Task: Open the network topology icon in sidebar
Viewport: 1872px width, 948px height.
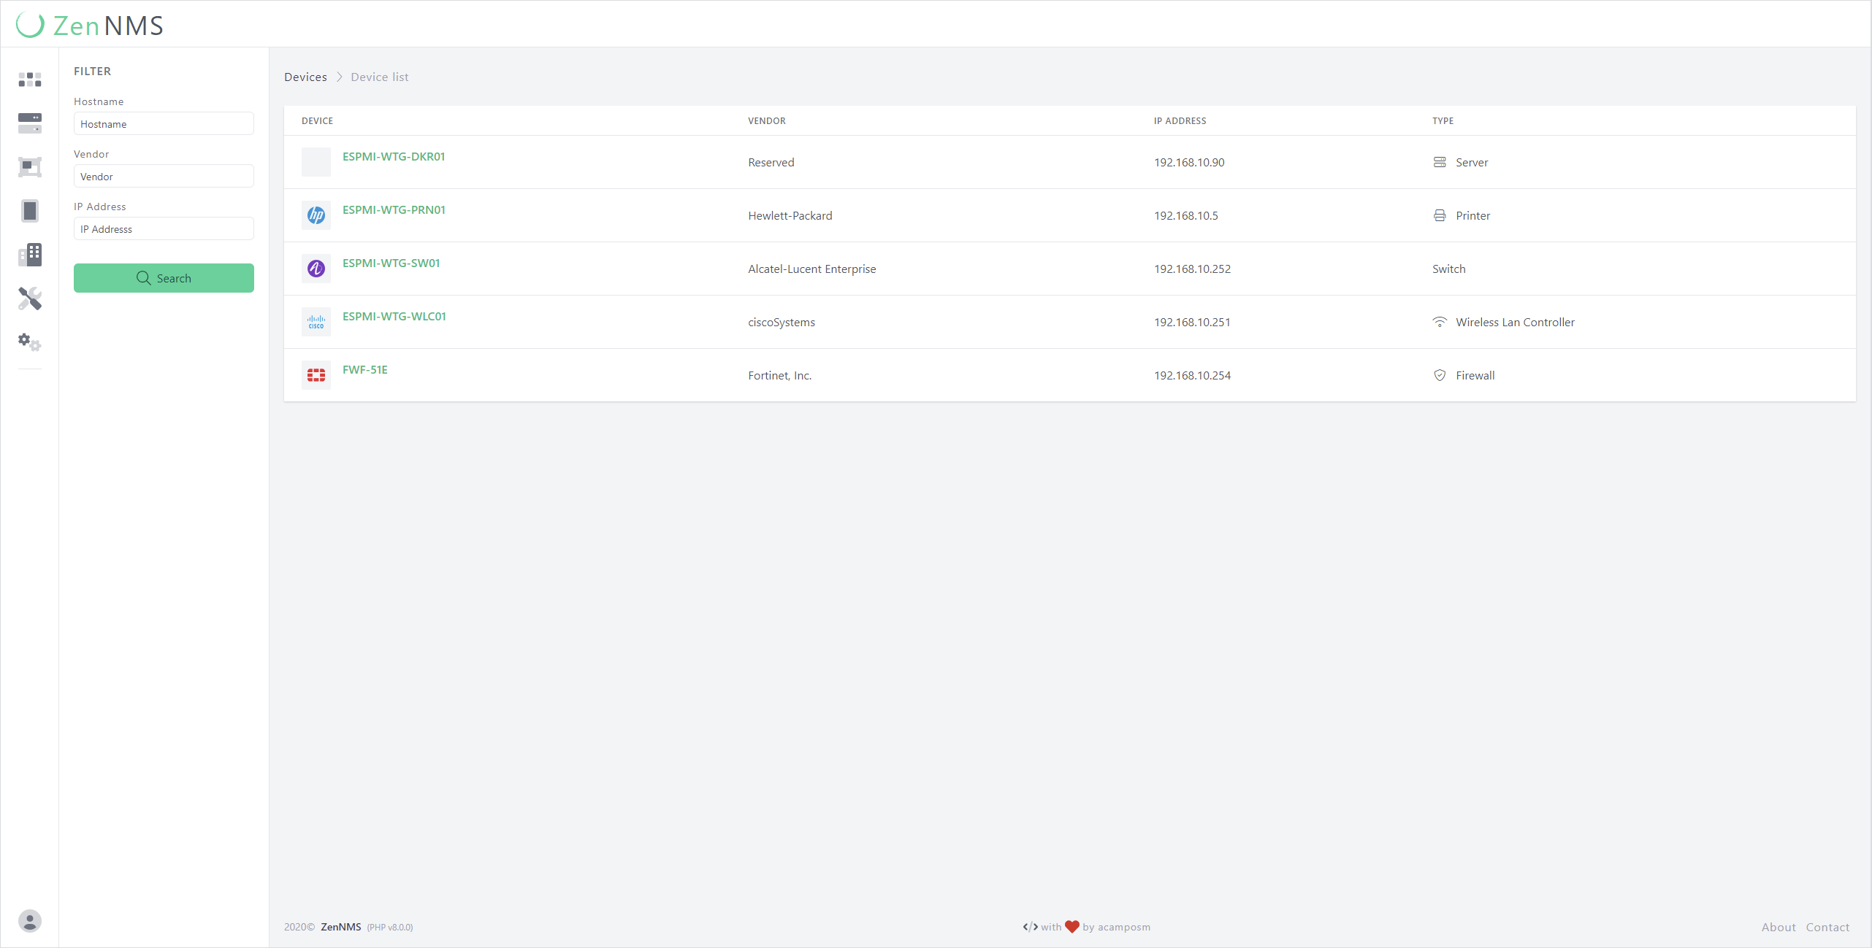Action: (30, 167)
